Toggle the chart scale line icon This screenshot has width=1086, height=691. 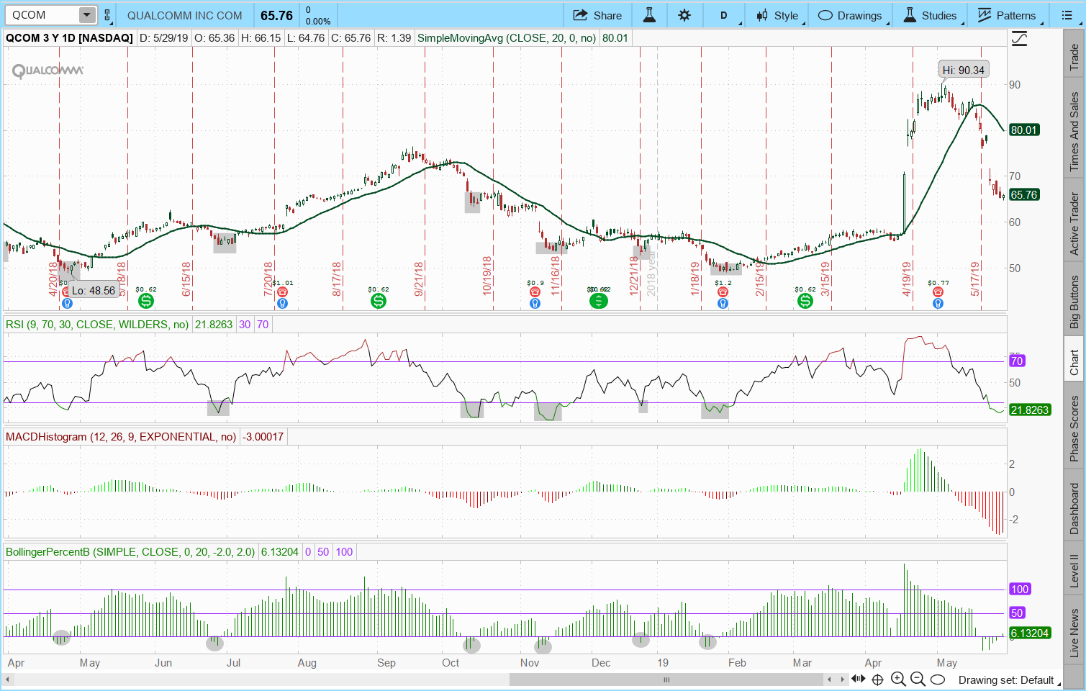[1019, 39]
